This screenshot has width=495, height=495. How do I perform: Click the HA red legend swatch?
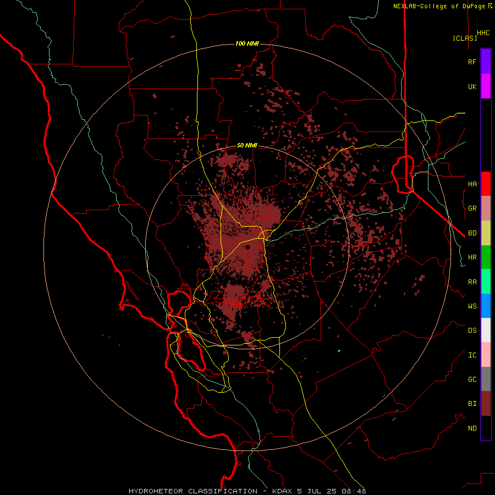[x=486, y=184]
